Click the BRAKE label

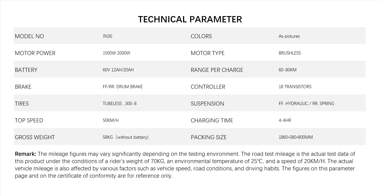[23, 87]
